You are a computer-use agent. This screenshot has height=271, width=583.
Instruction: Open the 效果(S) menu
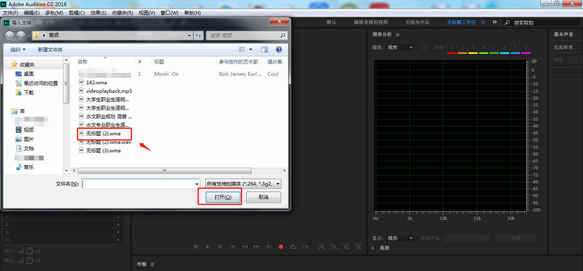point(98,13)
